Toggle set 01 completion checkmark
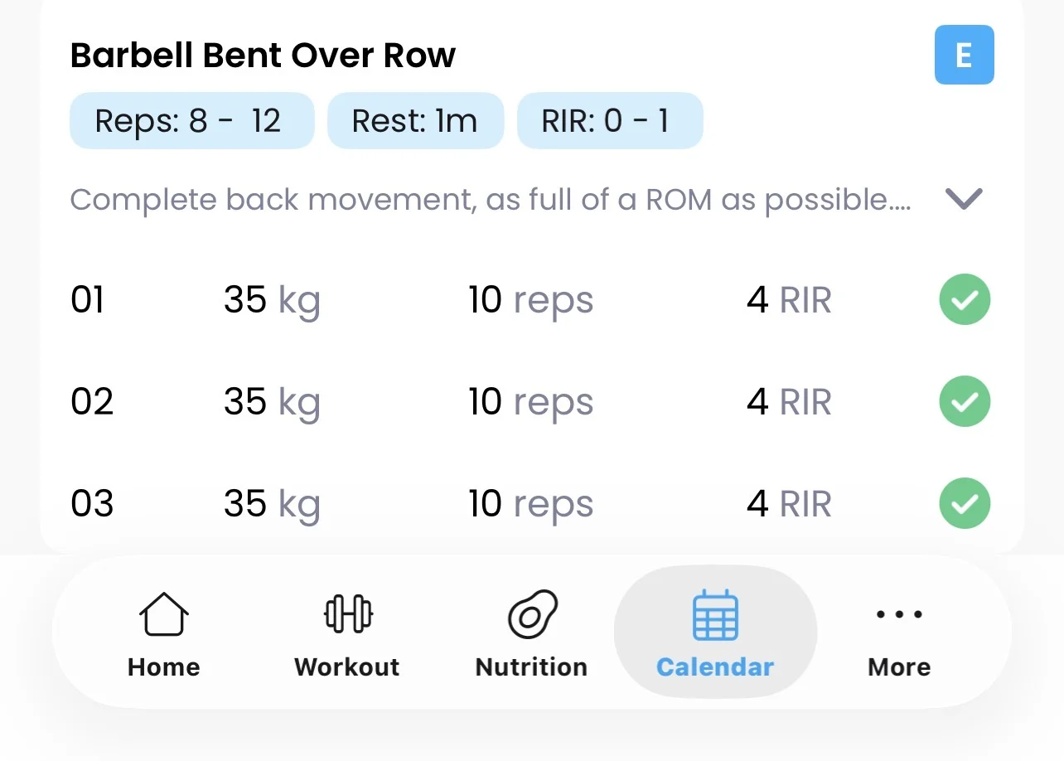 (x=965, y=299)
